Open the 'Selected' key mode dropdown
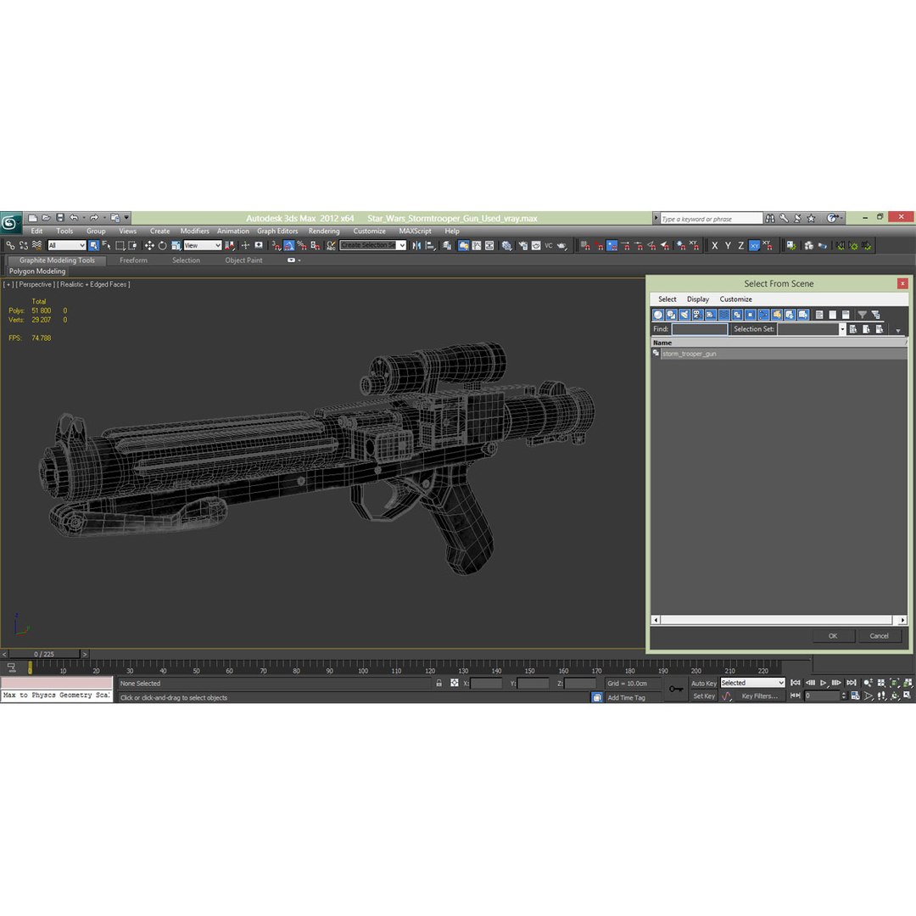 tap(752, 683)
